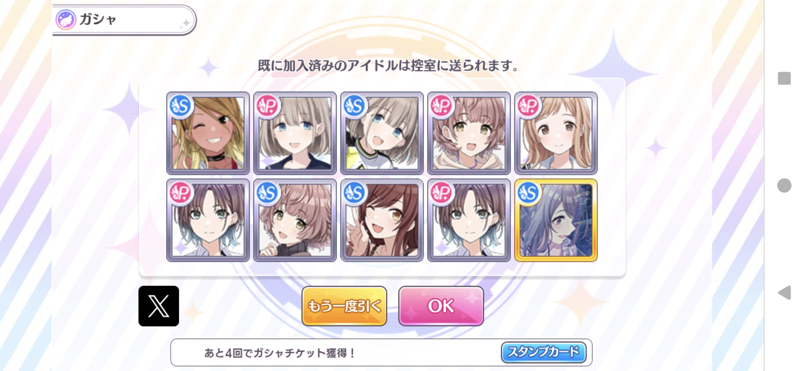Image resolution: width=805 pixels, height=371 pixels.
Task: Open the スタンプカード stamp card
Action: pyautogui.click(x=543, y=352)
